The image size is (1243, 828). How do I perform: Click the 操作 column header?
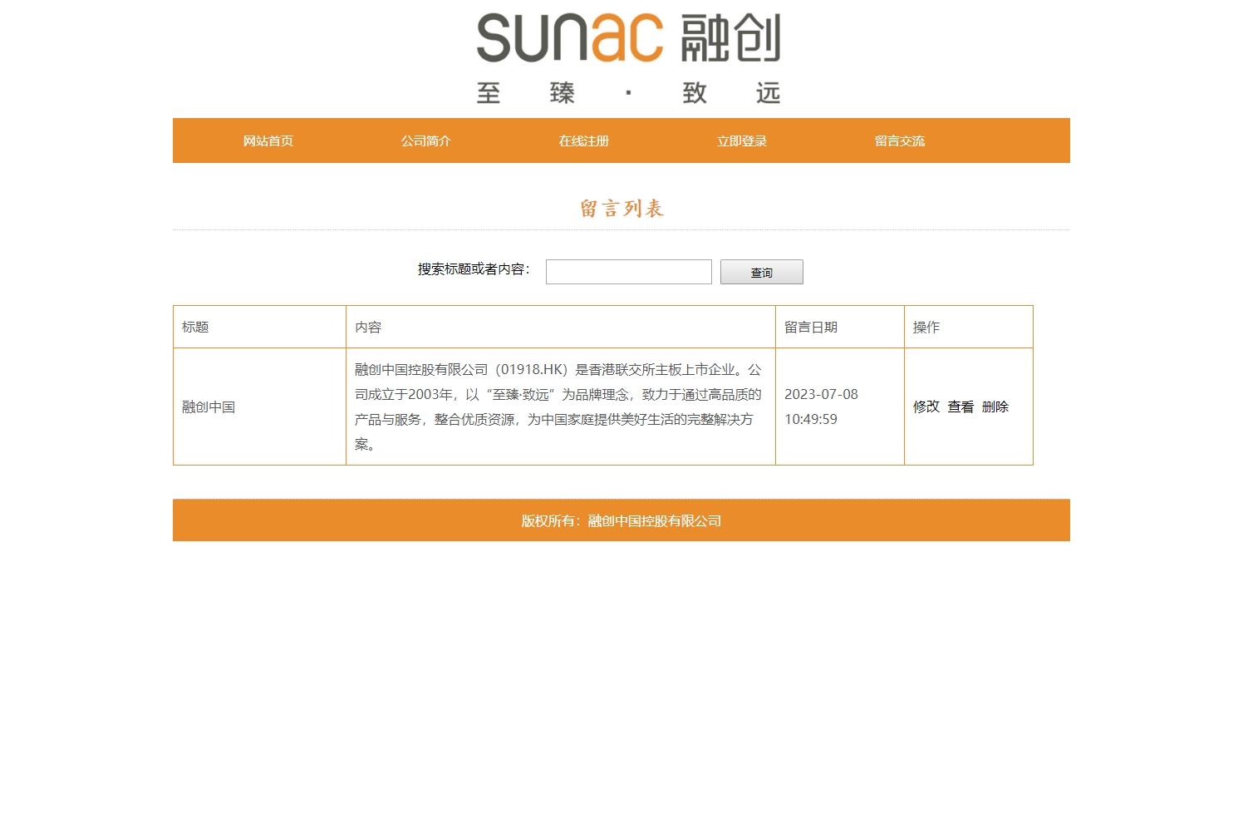click(969, 327)
